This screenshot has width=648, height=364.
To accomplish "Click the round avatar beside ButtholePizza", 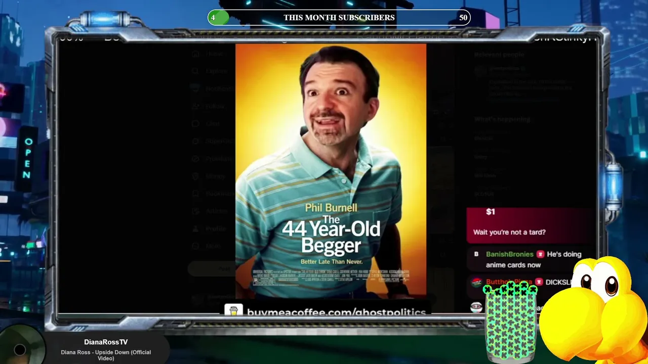I will (x=476, y=283).
